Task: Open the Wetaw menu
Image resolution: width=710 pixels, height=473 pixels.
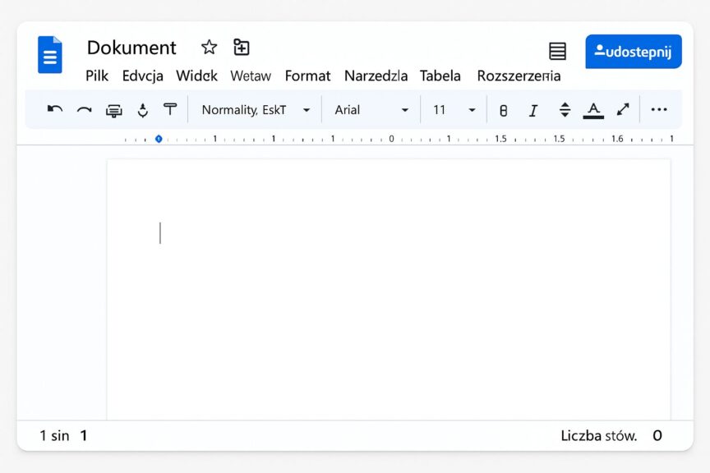Action: [251, 76]
